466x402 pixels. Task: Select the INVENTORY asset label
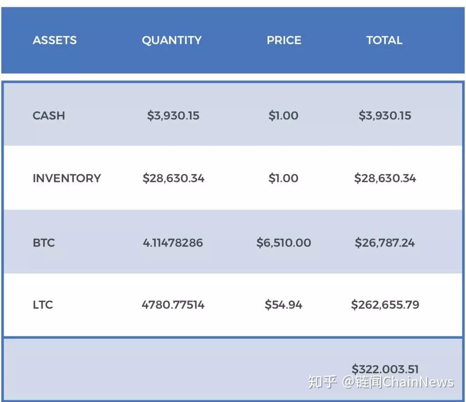click(66, 178)
